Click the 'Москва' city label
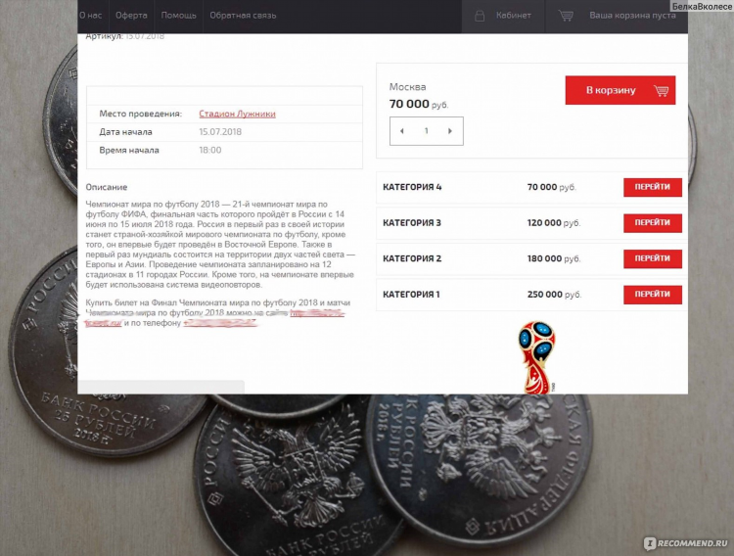Viewport: 734px width, 556px height. click(x=408, y=87)
